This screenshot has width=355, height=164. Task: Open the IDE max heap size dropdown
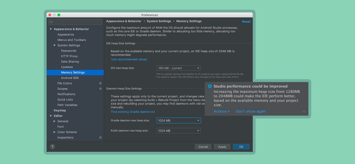(179, 68)
